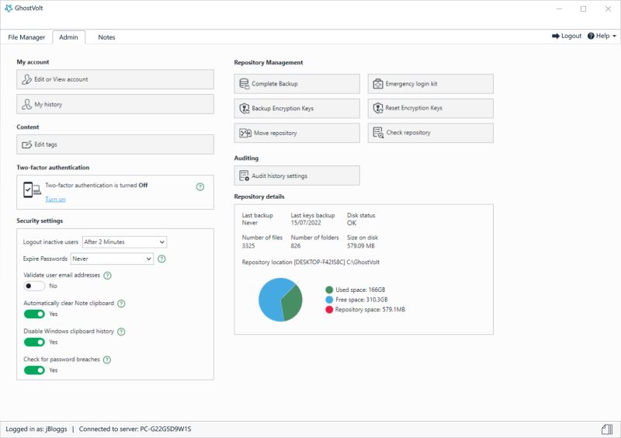
Task: Open Audit history settings button
Action: [297, 176]
